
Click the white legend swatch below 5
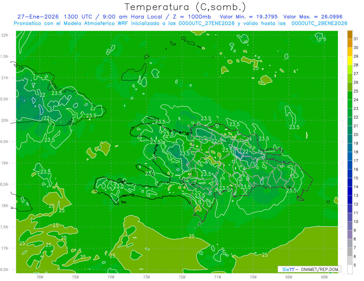[350, 269]
